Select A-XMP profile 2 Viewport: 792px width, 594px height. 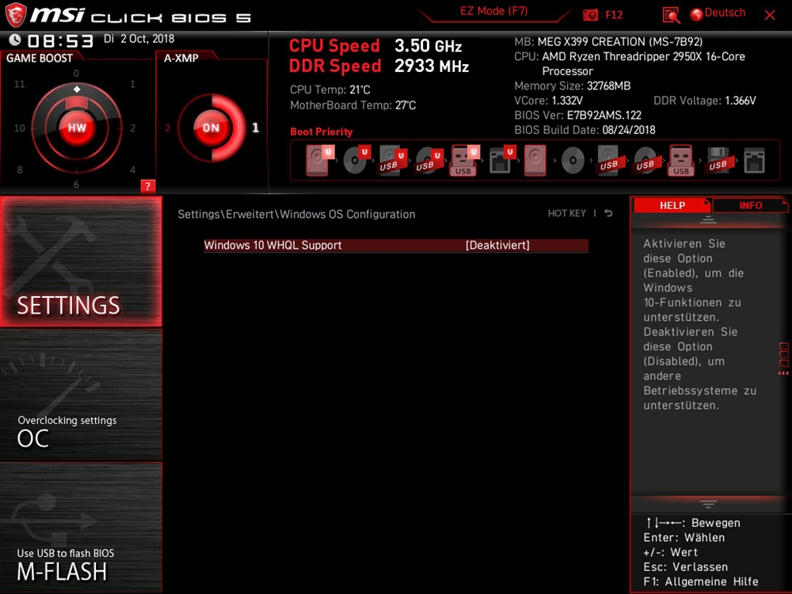click(x=168, y=128)
